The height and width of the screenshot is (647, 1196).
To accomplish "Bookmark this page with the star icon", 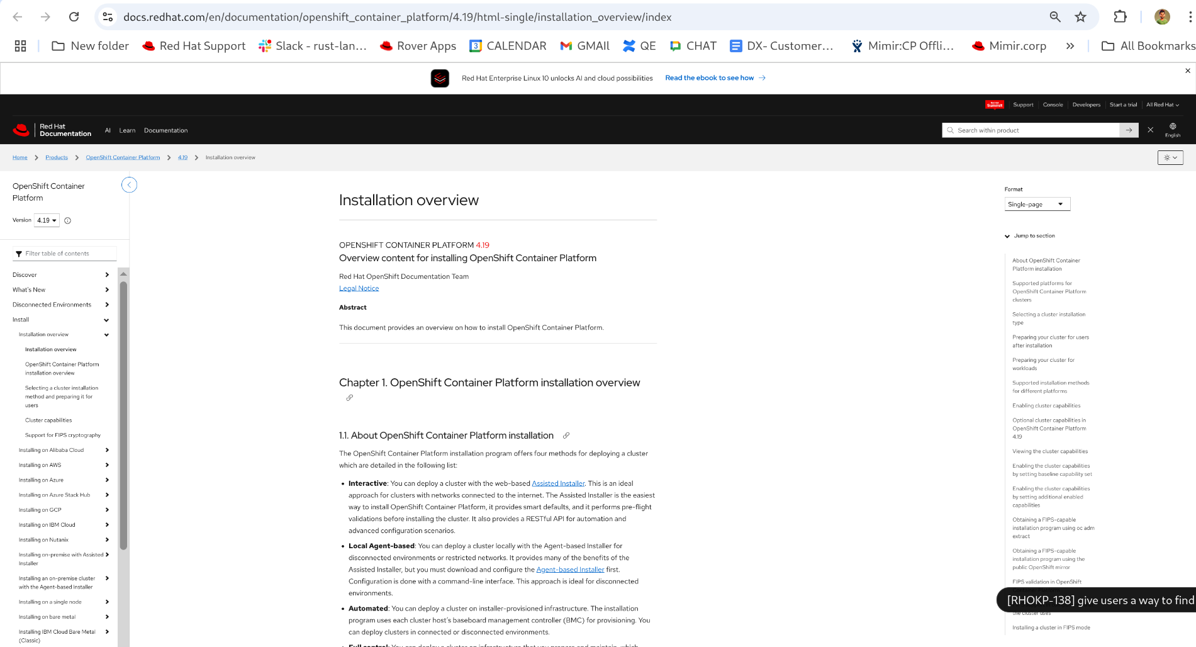I will coord(1081,17).
